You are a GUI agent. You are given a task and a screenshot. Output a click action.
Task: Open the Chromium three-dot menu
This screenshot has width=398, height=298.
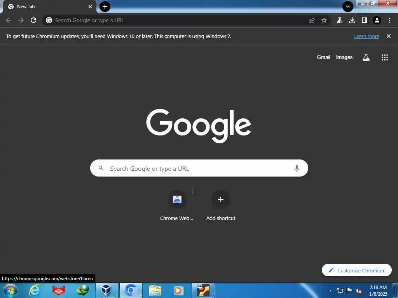[389, 20]
